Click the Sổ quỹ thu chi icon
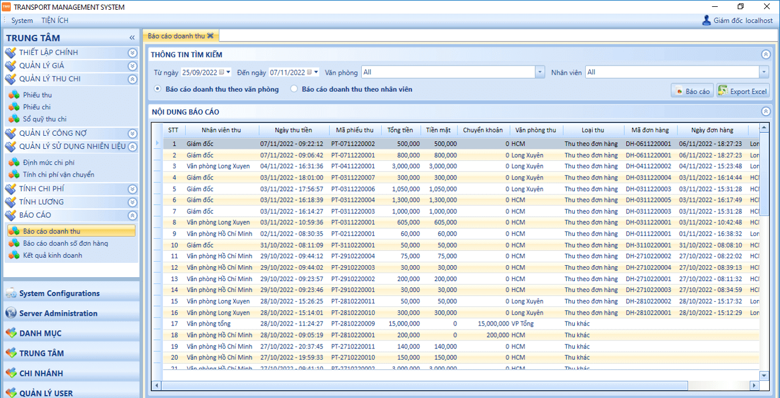The height and width of the screenshot is (398, 780). pos(14,119)
